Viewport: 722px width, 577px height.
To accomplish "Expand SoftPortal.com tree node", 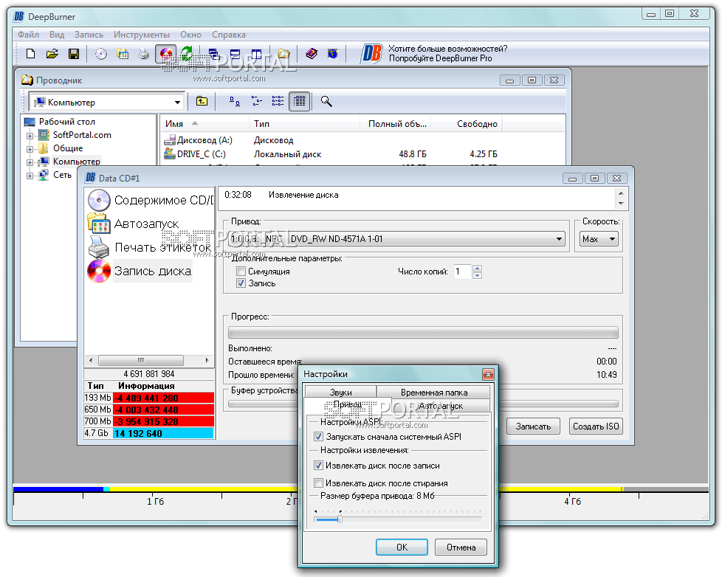I will 30,136.
